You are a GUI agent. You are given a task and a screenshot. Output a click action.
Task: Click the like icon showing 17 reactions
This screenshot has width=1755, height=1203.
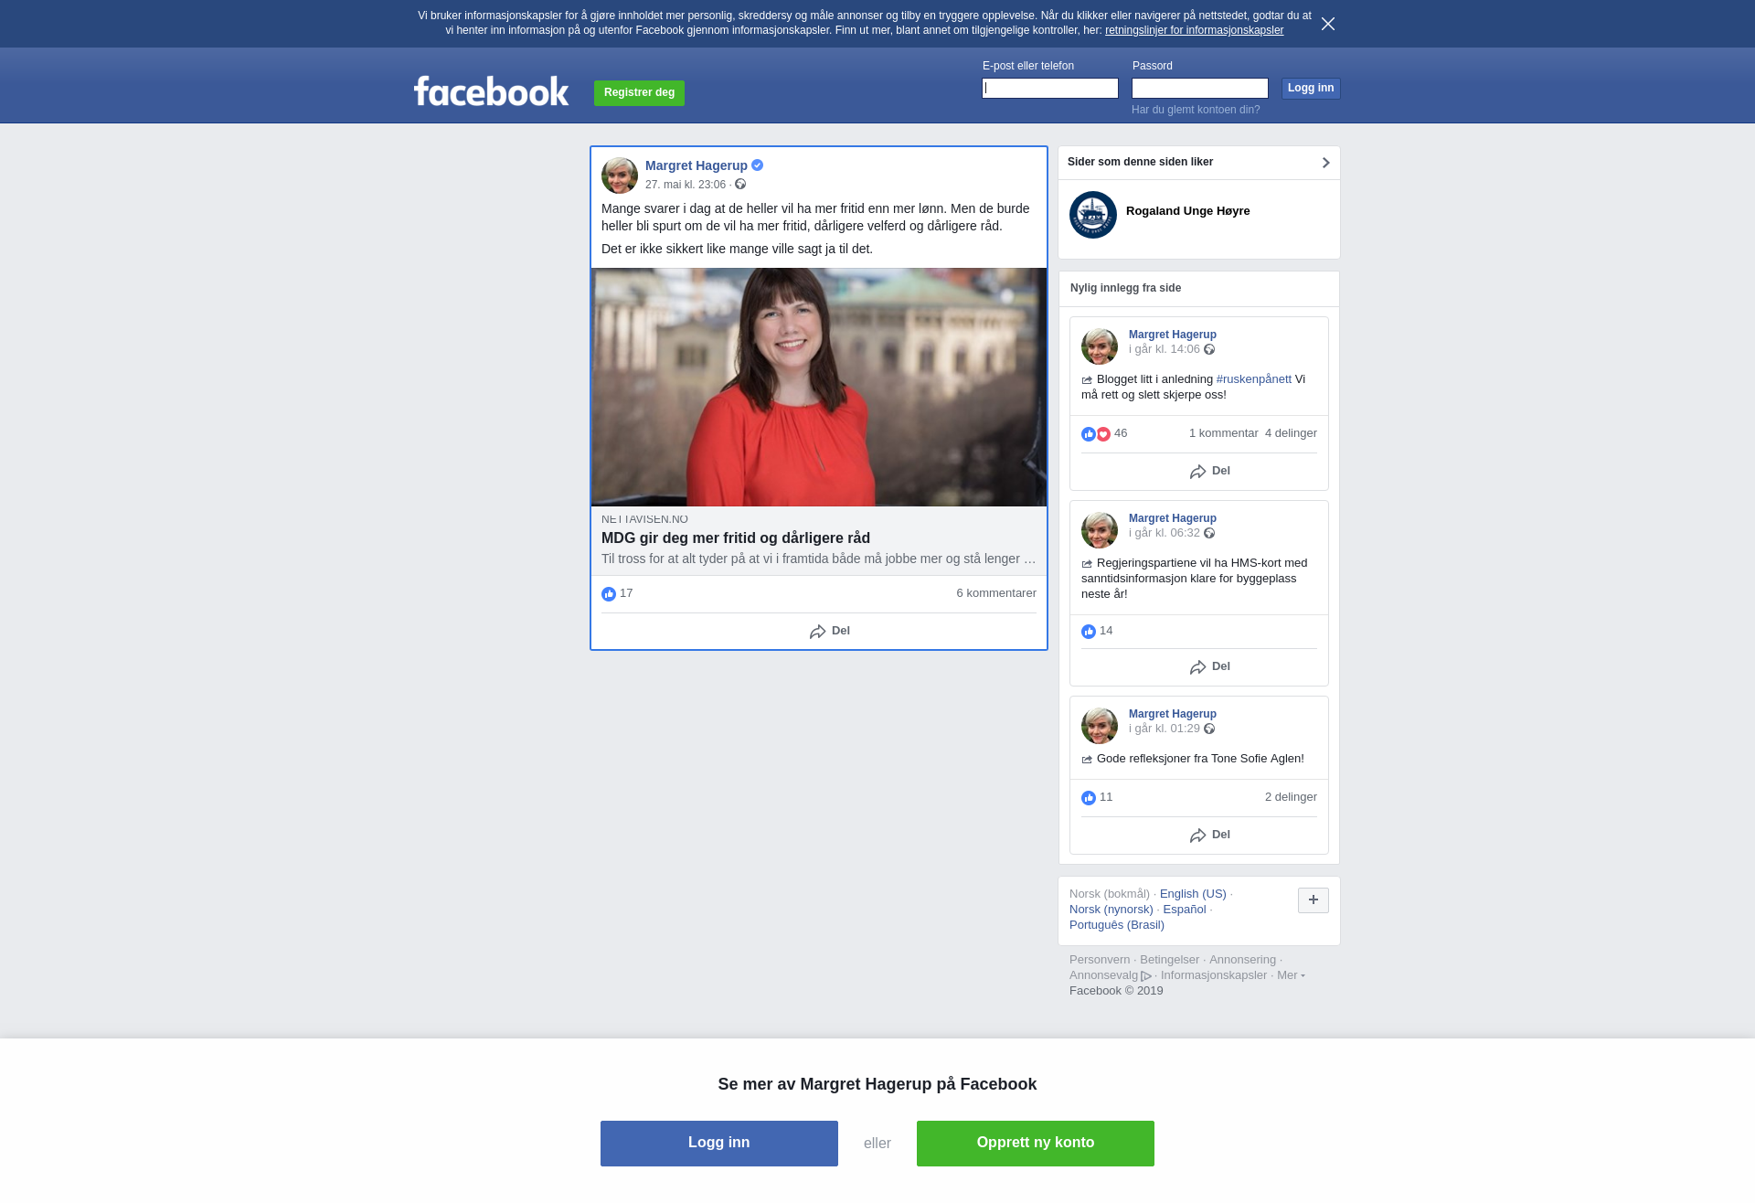(x=609, y=594)
